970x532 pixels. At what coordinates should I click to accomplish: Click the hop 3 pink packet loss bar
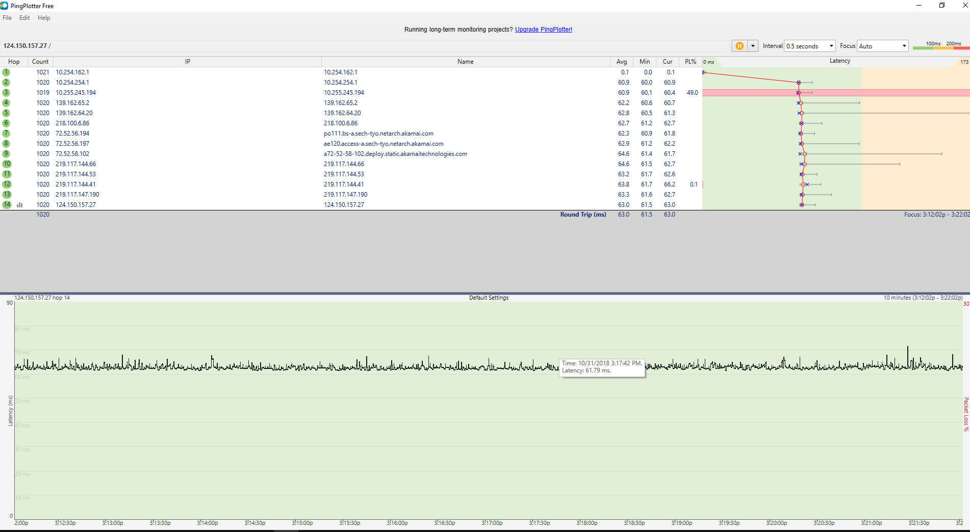(836, 93)
